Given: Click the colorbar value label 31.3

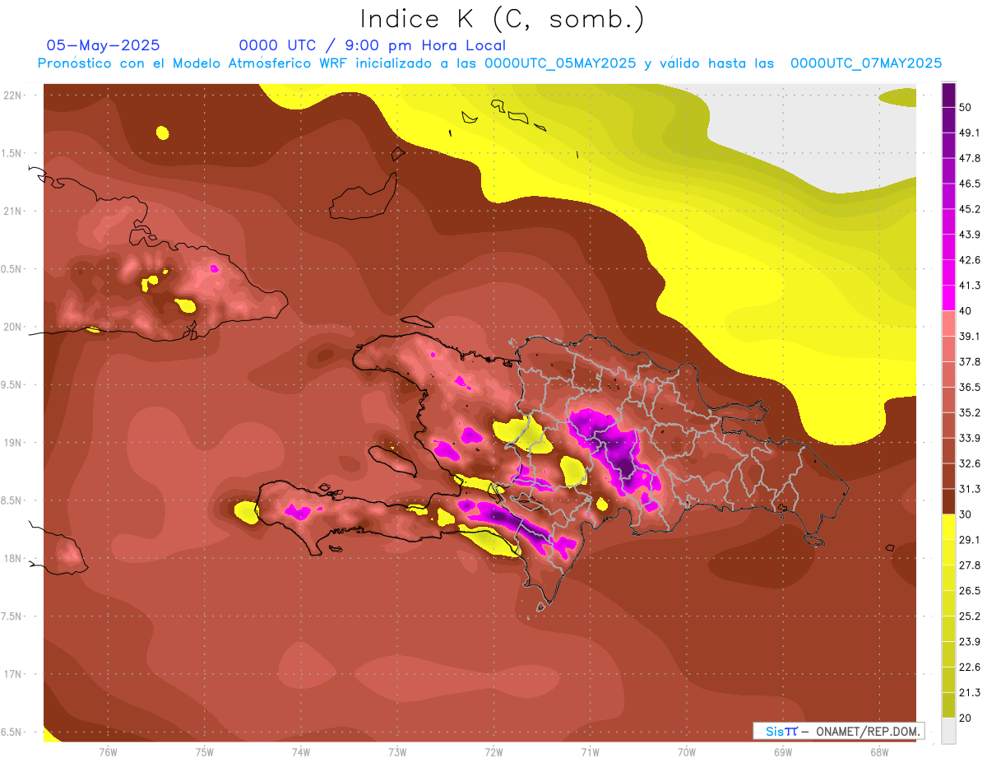Looking at the screenshot, I should click(970, 489).
